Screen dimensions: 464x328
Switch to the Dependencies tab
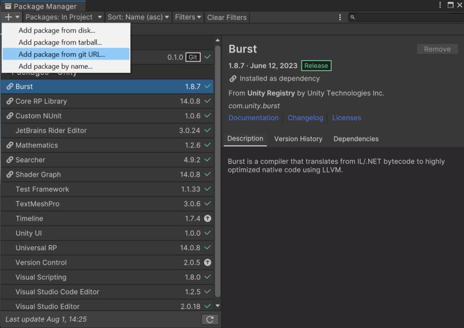click(x=356, y=139)
